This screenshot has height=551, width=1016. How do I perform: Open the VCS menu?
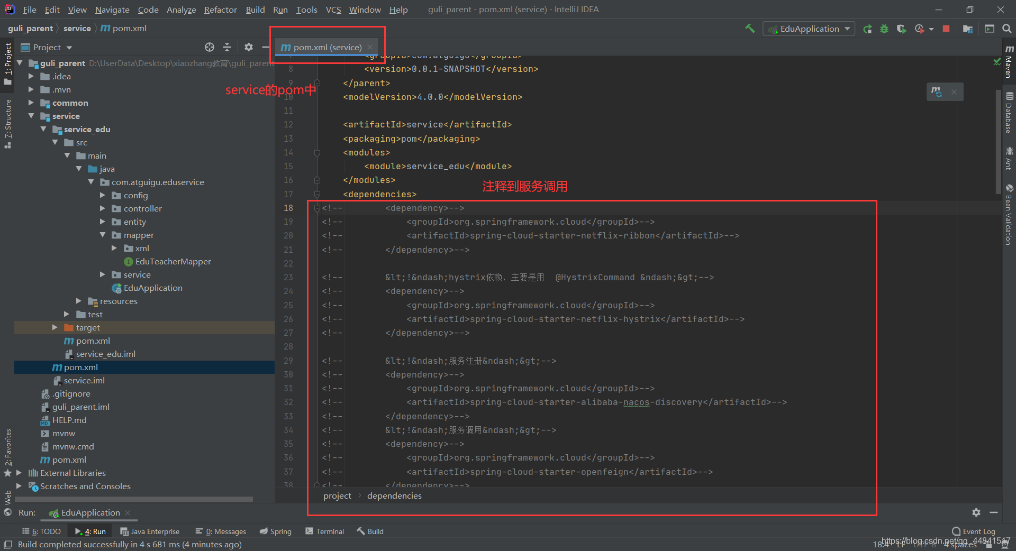(x=333, y=10)
